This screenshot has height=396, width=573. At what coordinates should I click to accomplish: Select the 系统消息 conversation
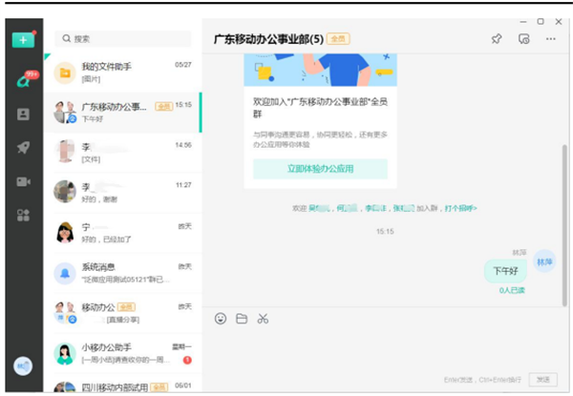pyautogui.click(x=122, y=274)
